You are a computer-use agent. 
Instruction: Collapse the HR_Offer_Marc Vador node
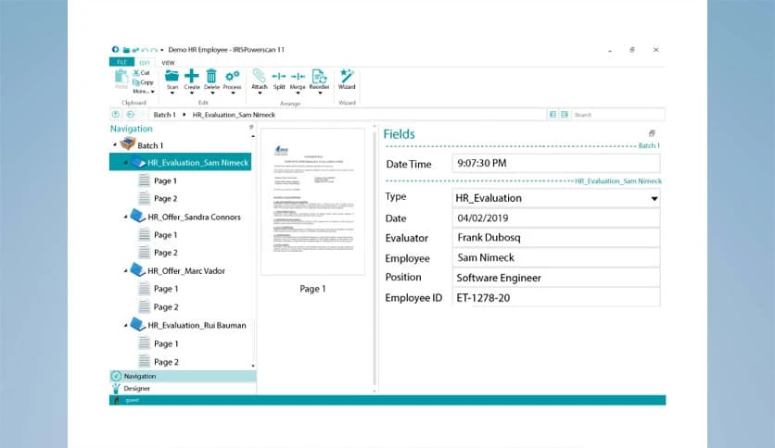coord(125,271)
